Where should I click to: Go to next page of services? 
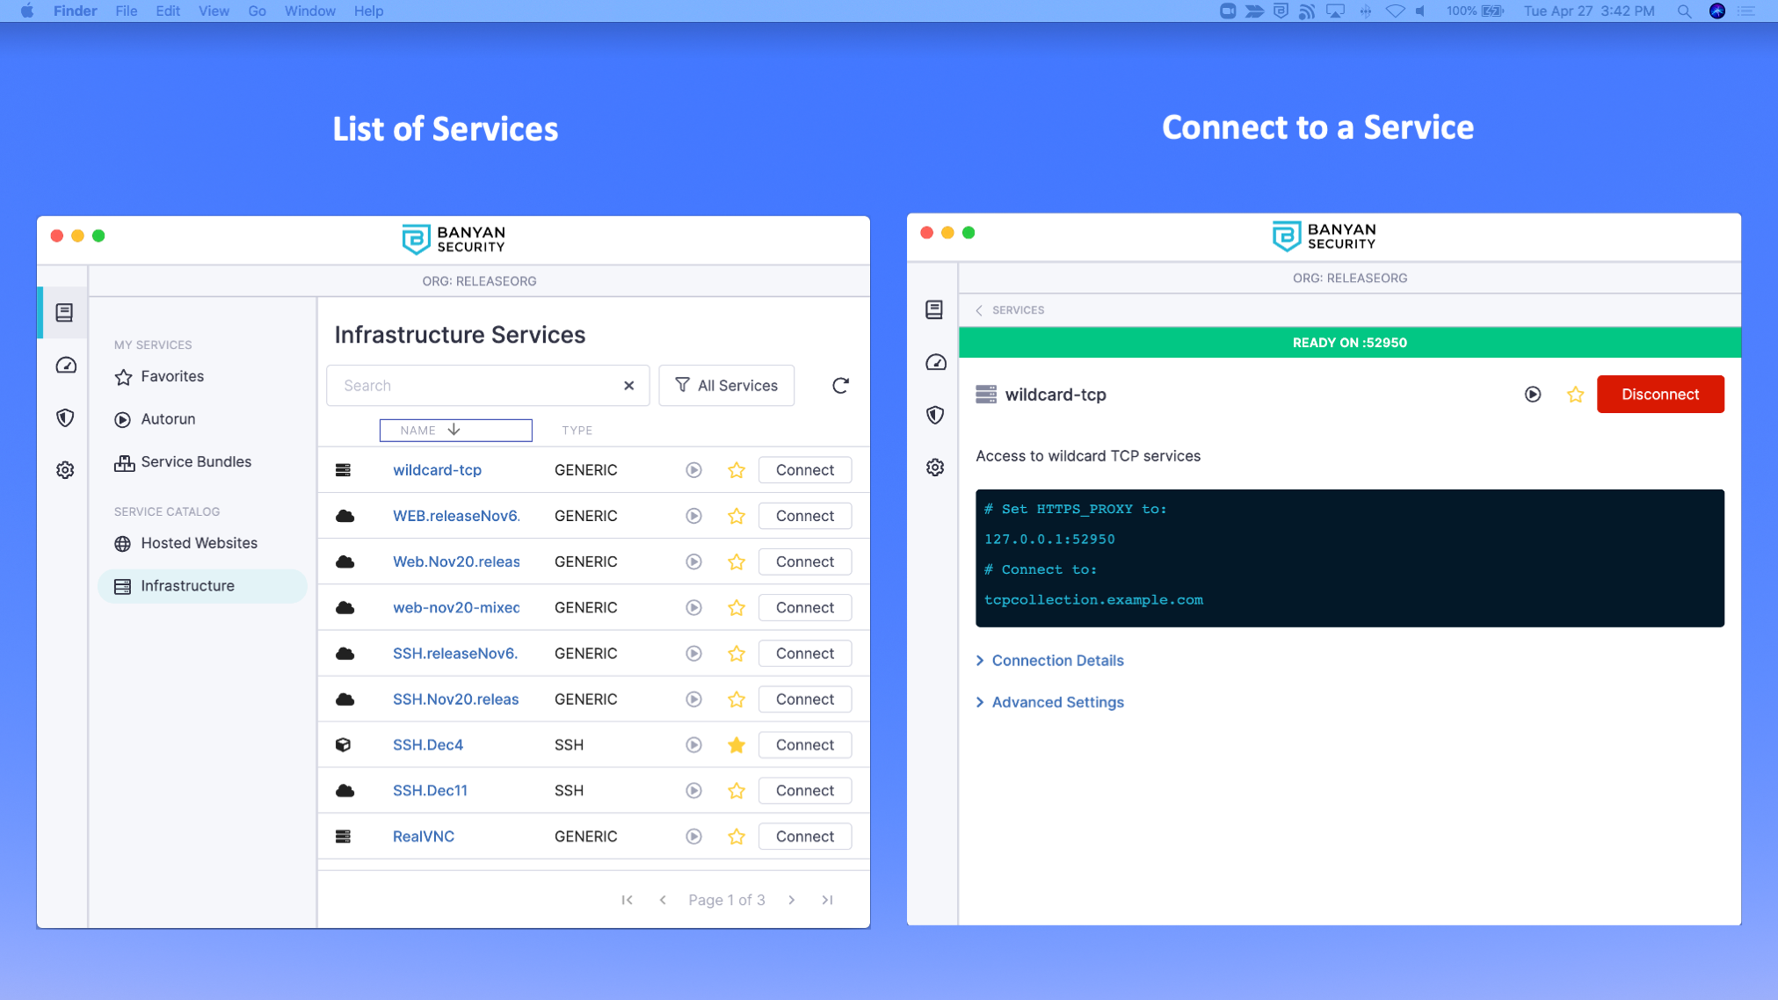pos(792,900)
